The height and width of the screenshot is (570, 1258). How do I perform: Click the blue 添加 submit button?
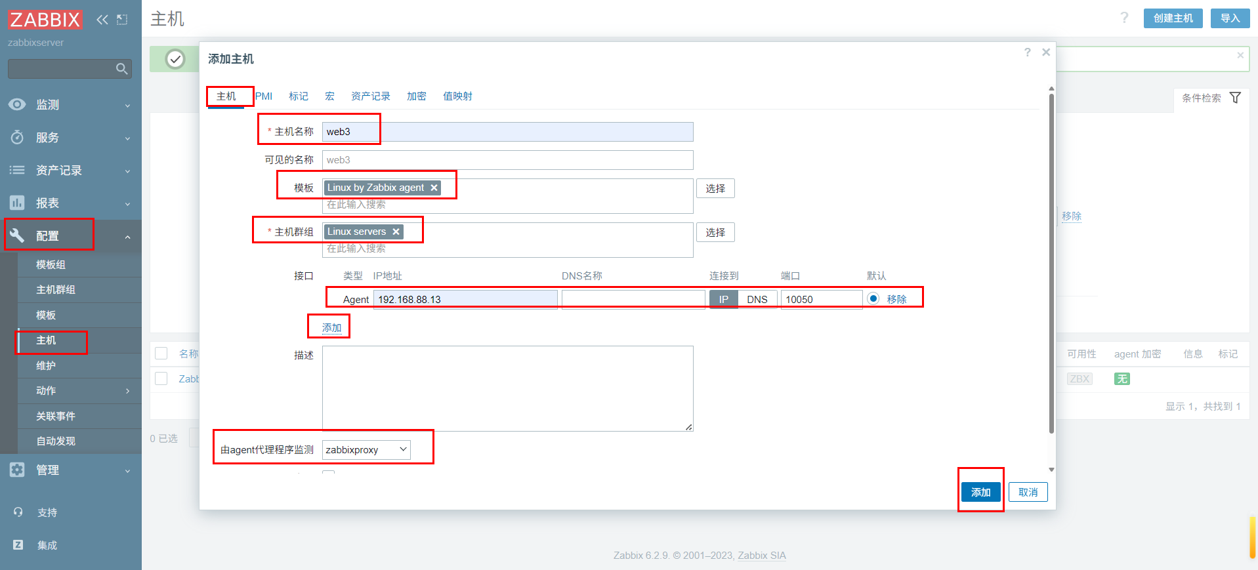pos(981,492)
